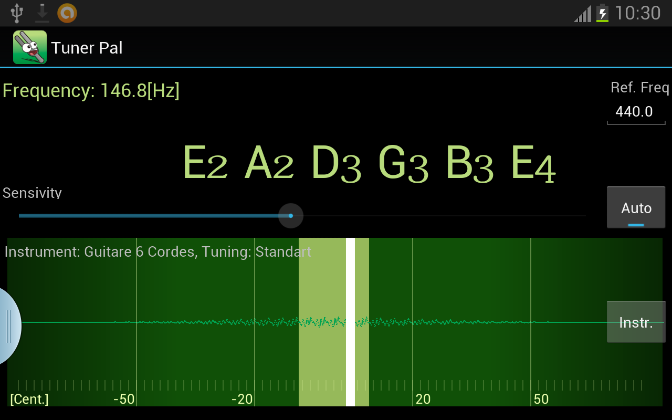Tap the Instrument: Guitare 6 Cordes label
Screen dimensions: 672x420
click(x=157, y=252)
